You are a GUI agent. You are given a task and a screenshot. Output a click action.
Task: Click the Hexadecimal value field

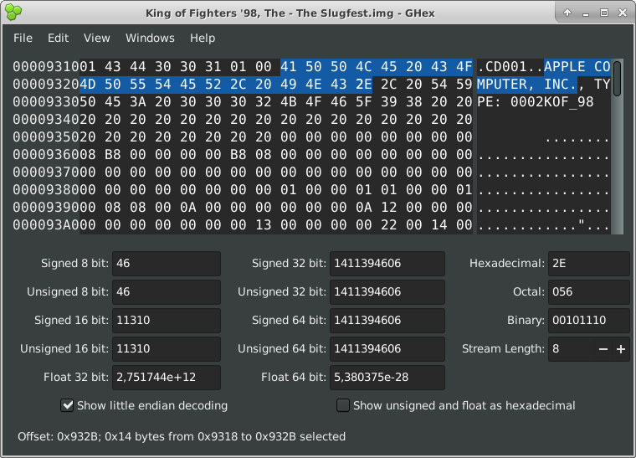coord(588,264)
